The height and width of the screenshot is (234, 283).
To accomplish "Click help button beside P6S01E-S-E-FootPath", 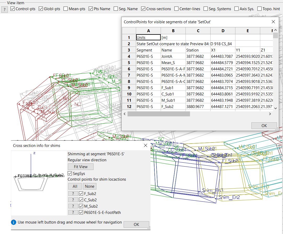I will (73, 213).
